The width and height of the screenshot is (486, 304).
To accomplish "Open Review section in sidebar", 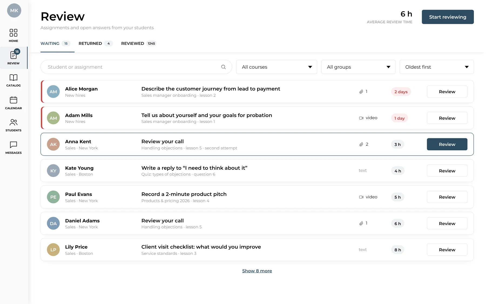I will click(13, 58).
